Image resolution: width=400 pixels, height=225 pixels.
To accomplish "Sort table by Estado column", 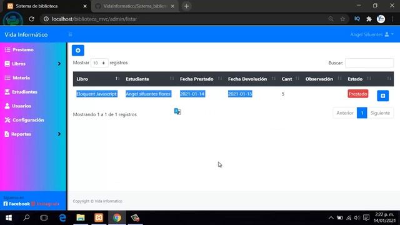I will (x=359, y=79).
